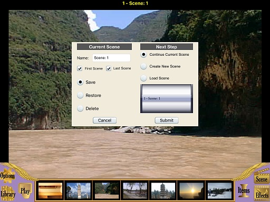The height and width of the screenshot is (202, 270).
Task: Open the Library icon
Action: point(8,194)
